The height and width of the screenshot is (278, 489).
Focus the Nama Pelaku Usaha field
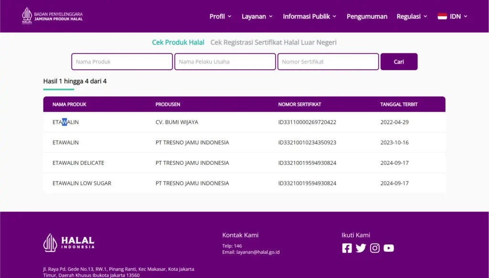click(225, 62)
